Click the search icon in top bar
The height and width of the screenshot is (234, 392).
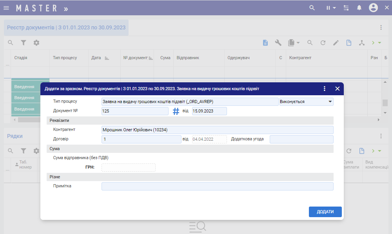[312, 8]
